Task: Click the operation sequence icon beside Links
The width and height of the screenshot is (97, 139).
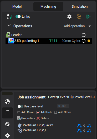Action: (x=9, y=17)
